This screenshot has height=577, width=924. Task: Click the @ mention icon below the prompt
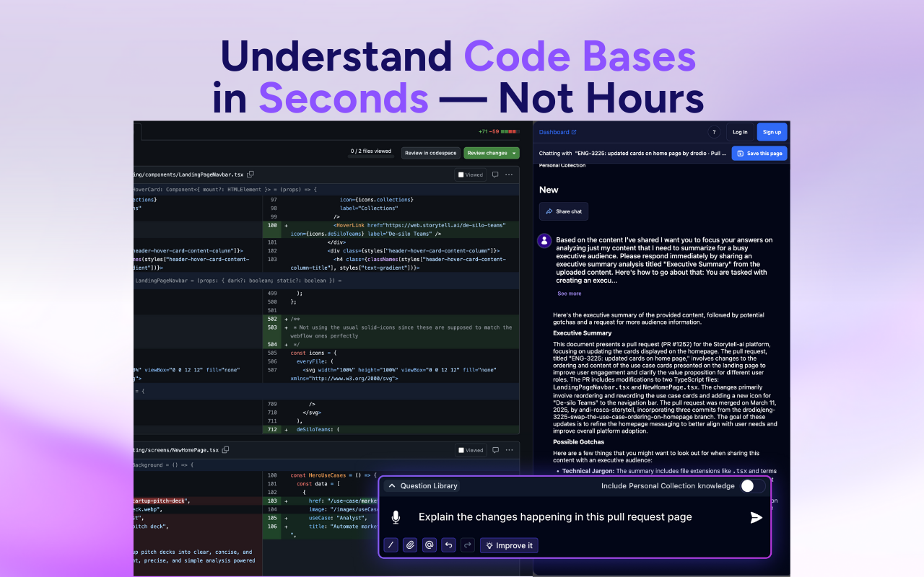(430, 545)
